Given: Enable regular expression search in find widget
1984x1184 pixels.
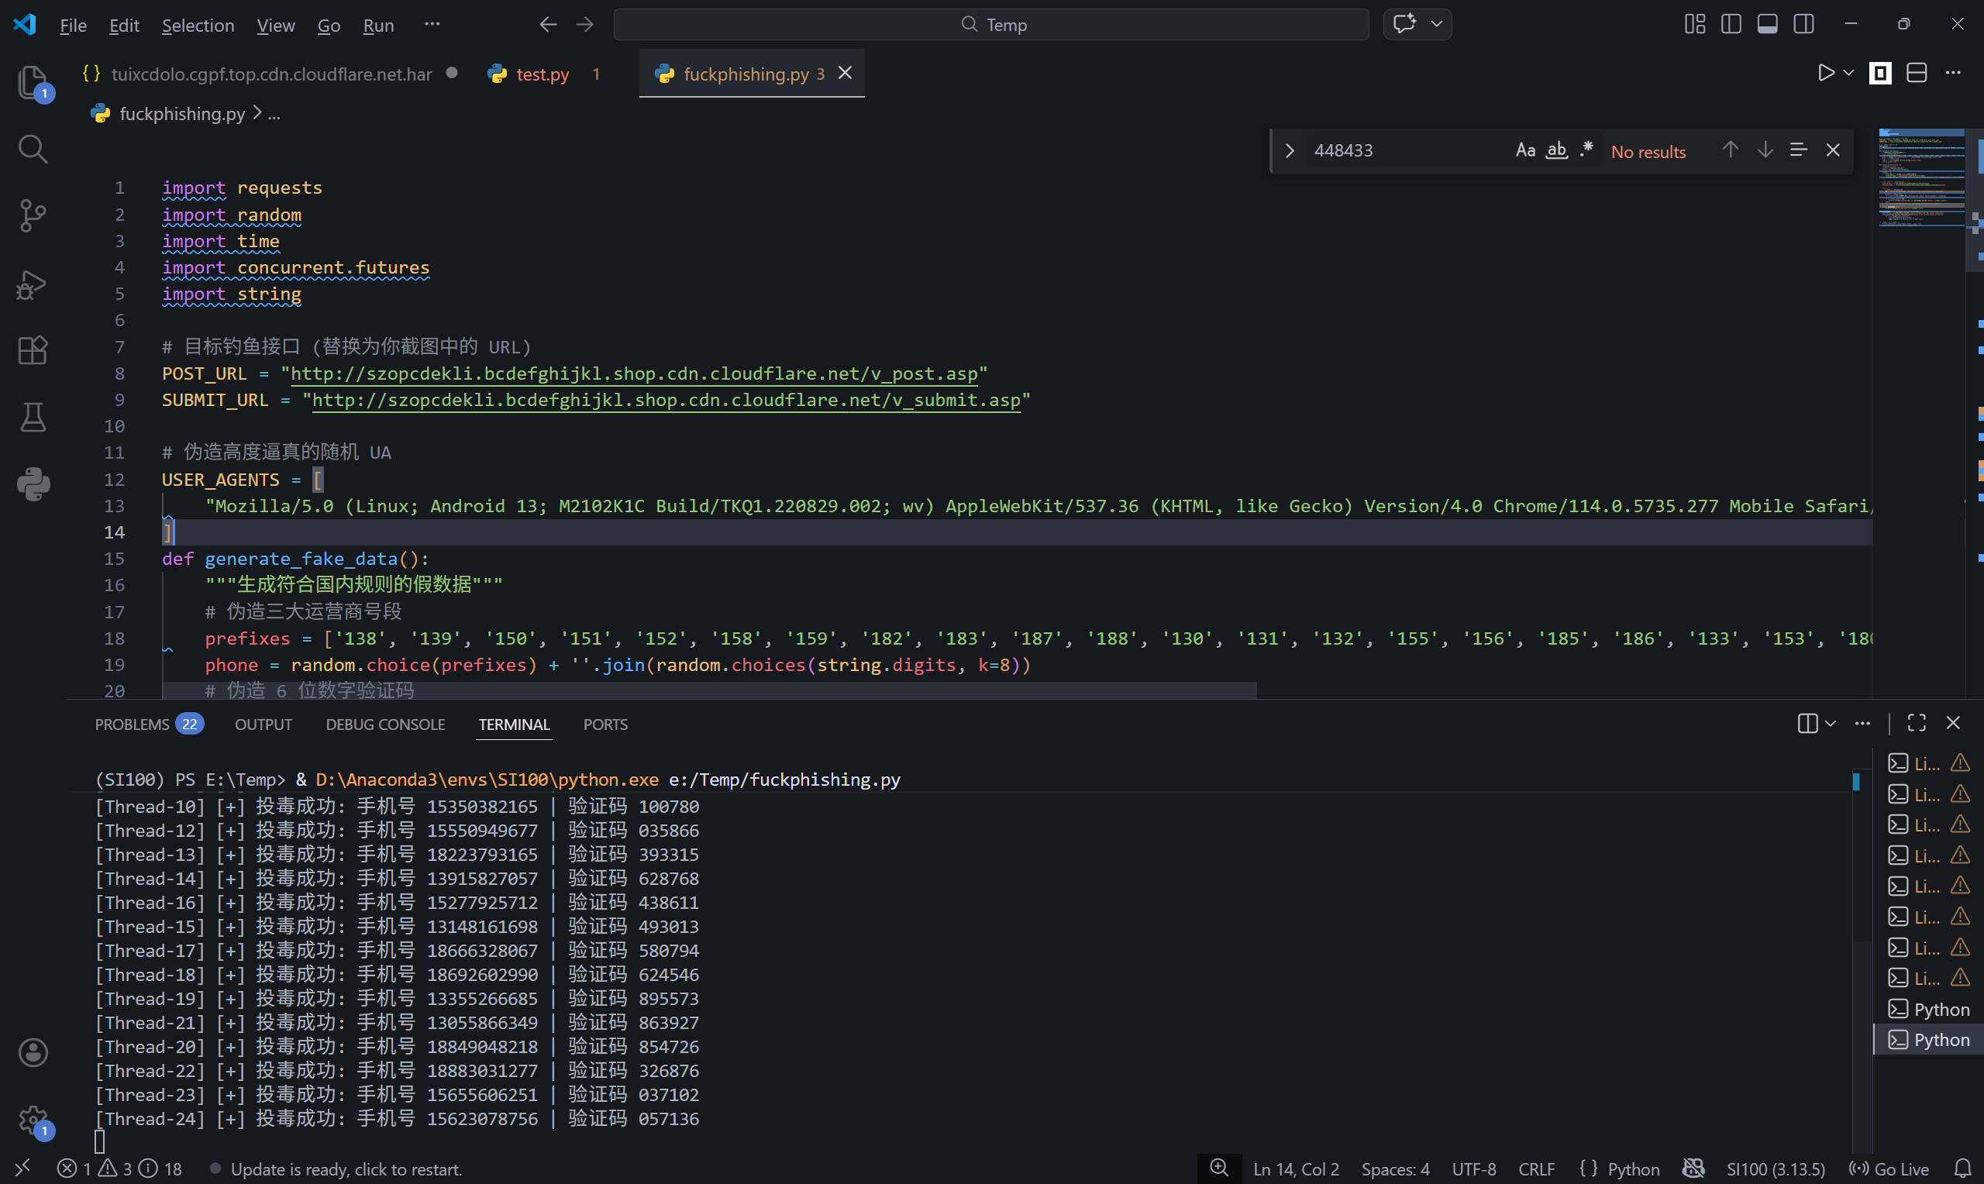Looking at the screenshot, I should (x=1586, y=150).
